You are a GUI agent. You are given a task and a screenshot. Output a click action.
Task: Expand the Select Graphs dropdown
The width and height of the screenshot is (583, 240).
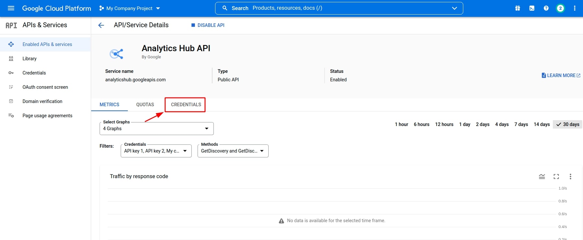(156, 129)
